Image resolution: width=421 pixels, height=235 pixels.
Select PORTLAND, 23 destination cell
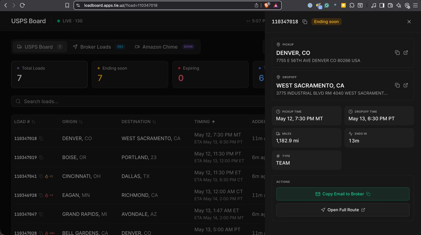(x=139, y=157)
